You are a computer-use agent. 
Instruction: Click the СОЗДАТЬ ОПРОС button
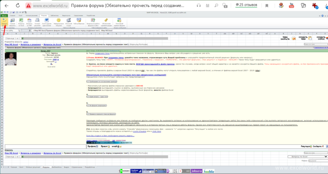pyautogui.click(x=322, y=38)
